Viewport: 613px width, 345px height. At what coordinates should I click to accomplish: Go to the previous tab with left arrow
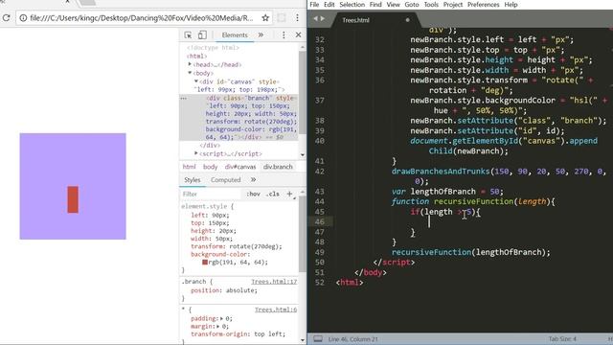point(315,18)
